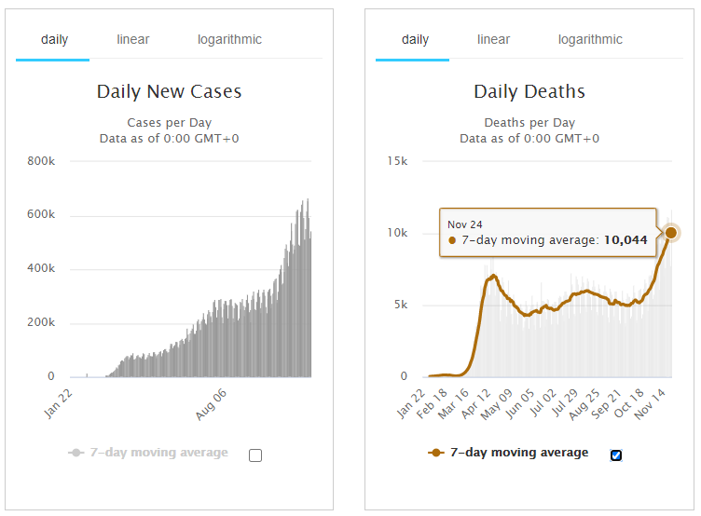
Task: Click the Daily Deaths chart title
Action: [x=529, y=91]
